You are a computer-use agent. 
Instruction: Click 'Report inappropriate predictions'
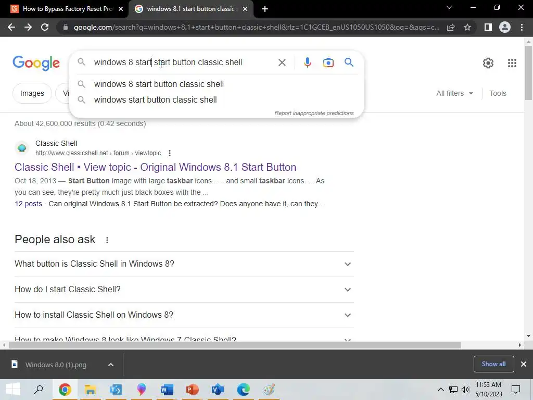(314, 113)
